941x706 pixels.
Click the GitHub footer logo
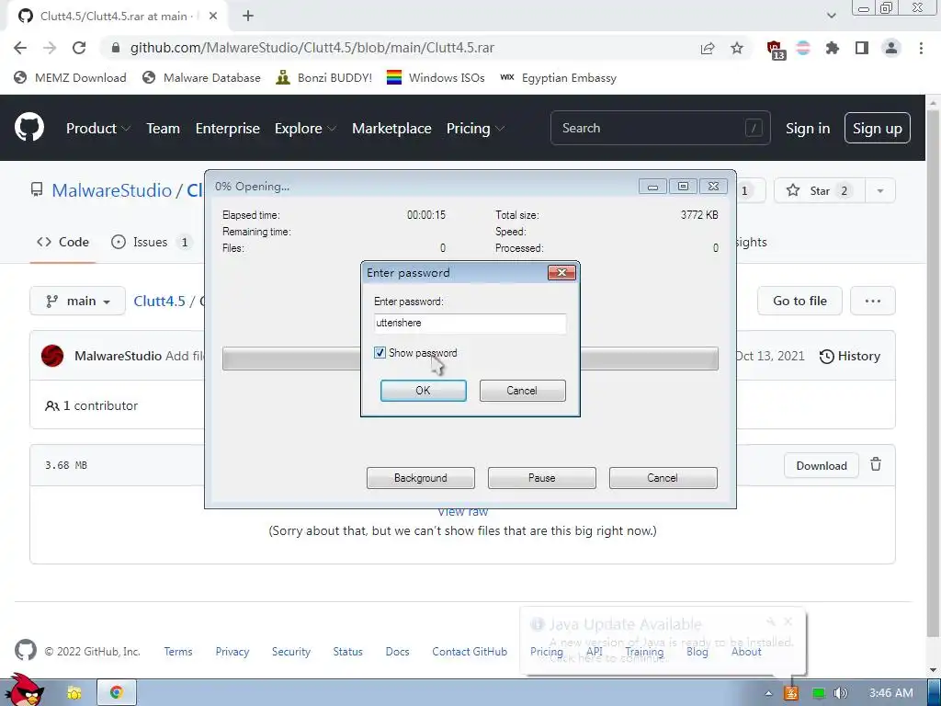click(x=25, y=651)
